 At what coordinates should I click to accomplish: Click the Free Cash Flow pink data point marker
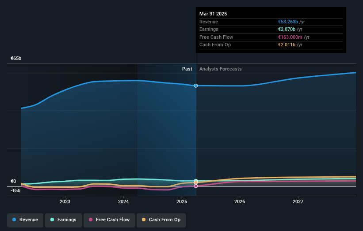click(196, 186)
